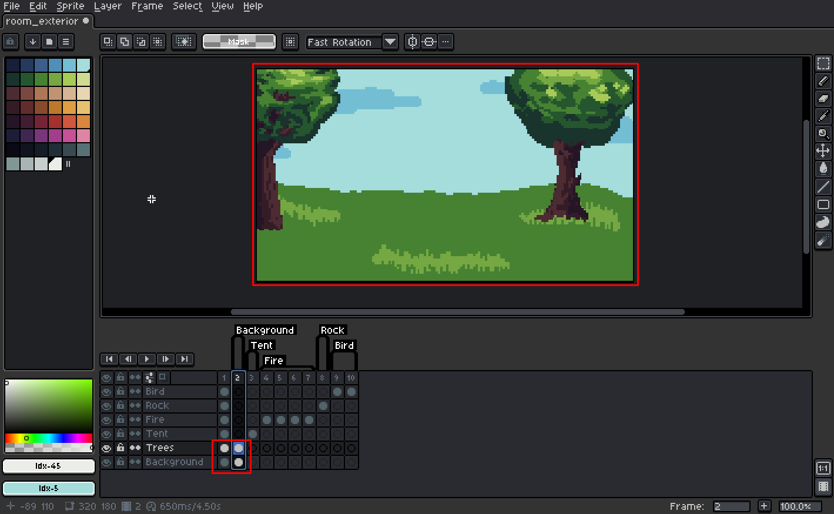This screenshot has height=514, width=834.
Task: Select the Eraser tool
Action: pyautogui.click(x=823, y=99)
